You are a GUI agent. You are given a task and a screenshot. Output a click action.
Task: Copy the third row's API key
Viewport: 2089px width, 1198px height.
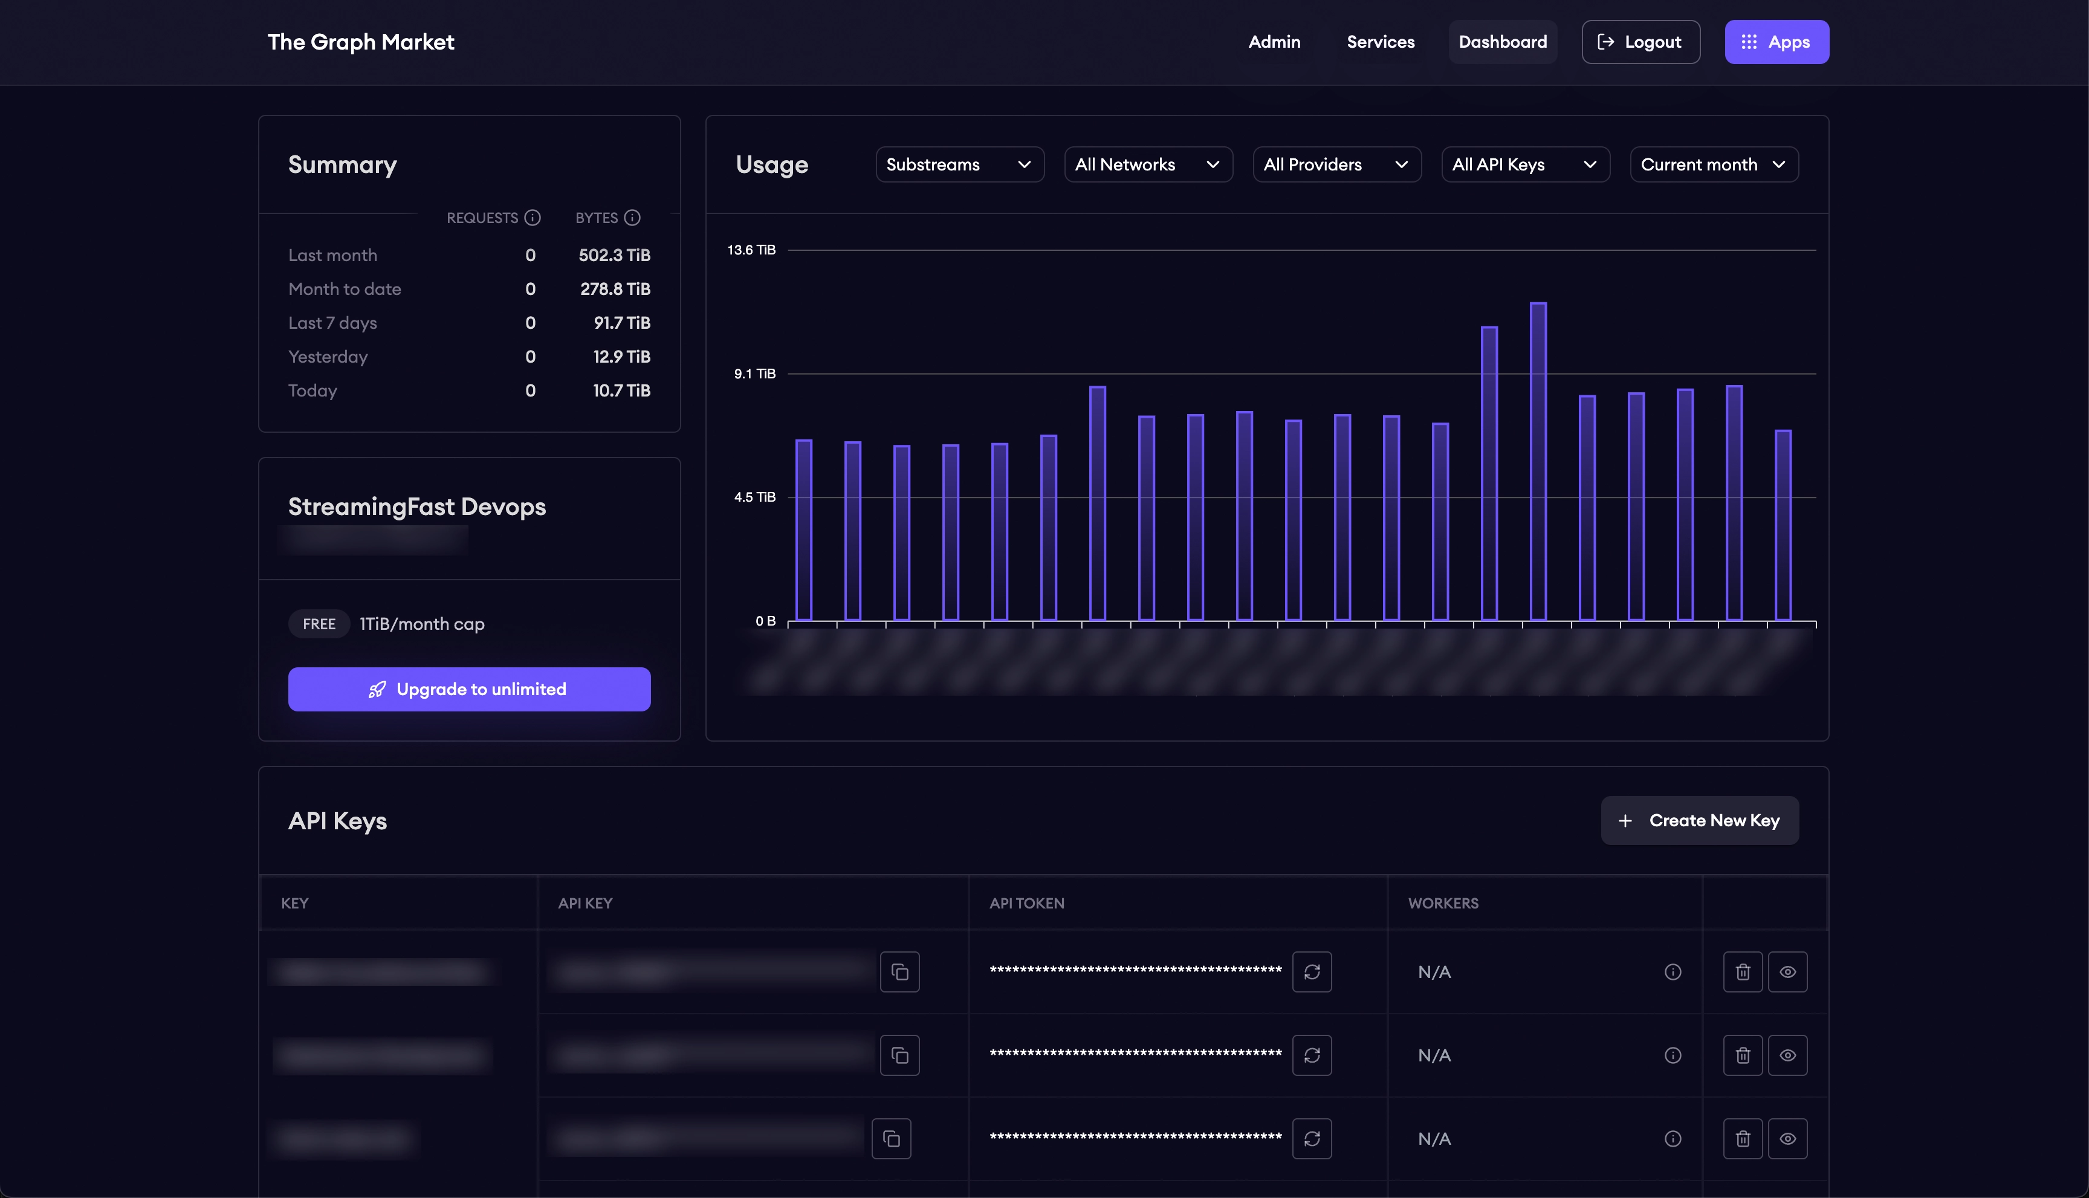891,1139
